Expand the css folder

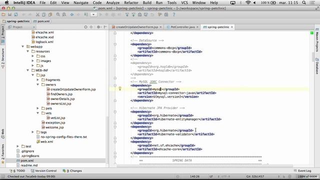[x=32, y=56]
